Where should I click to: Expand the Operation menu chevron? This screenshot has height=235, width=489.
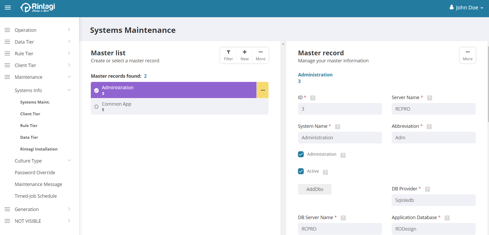coord(69,30)
